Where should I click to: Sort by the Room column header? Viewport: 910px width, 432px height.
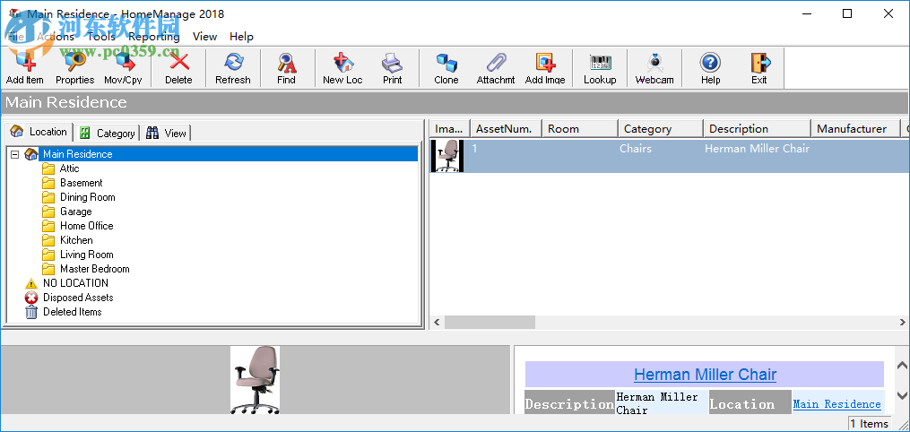point(579,129)
